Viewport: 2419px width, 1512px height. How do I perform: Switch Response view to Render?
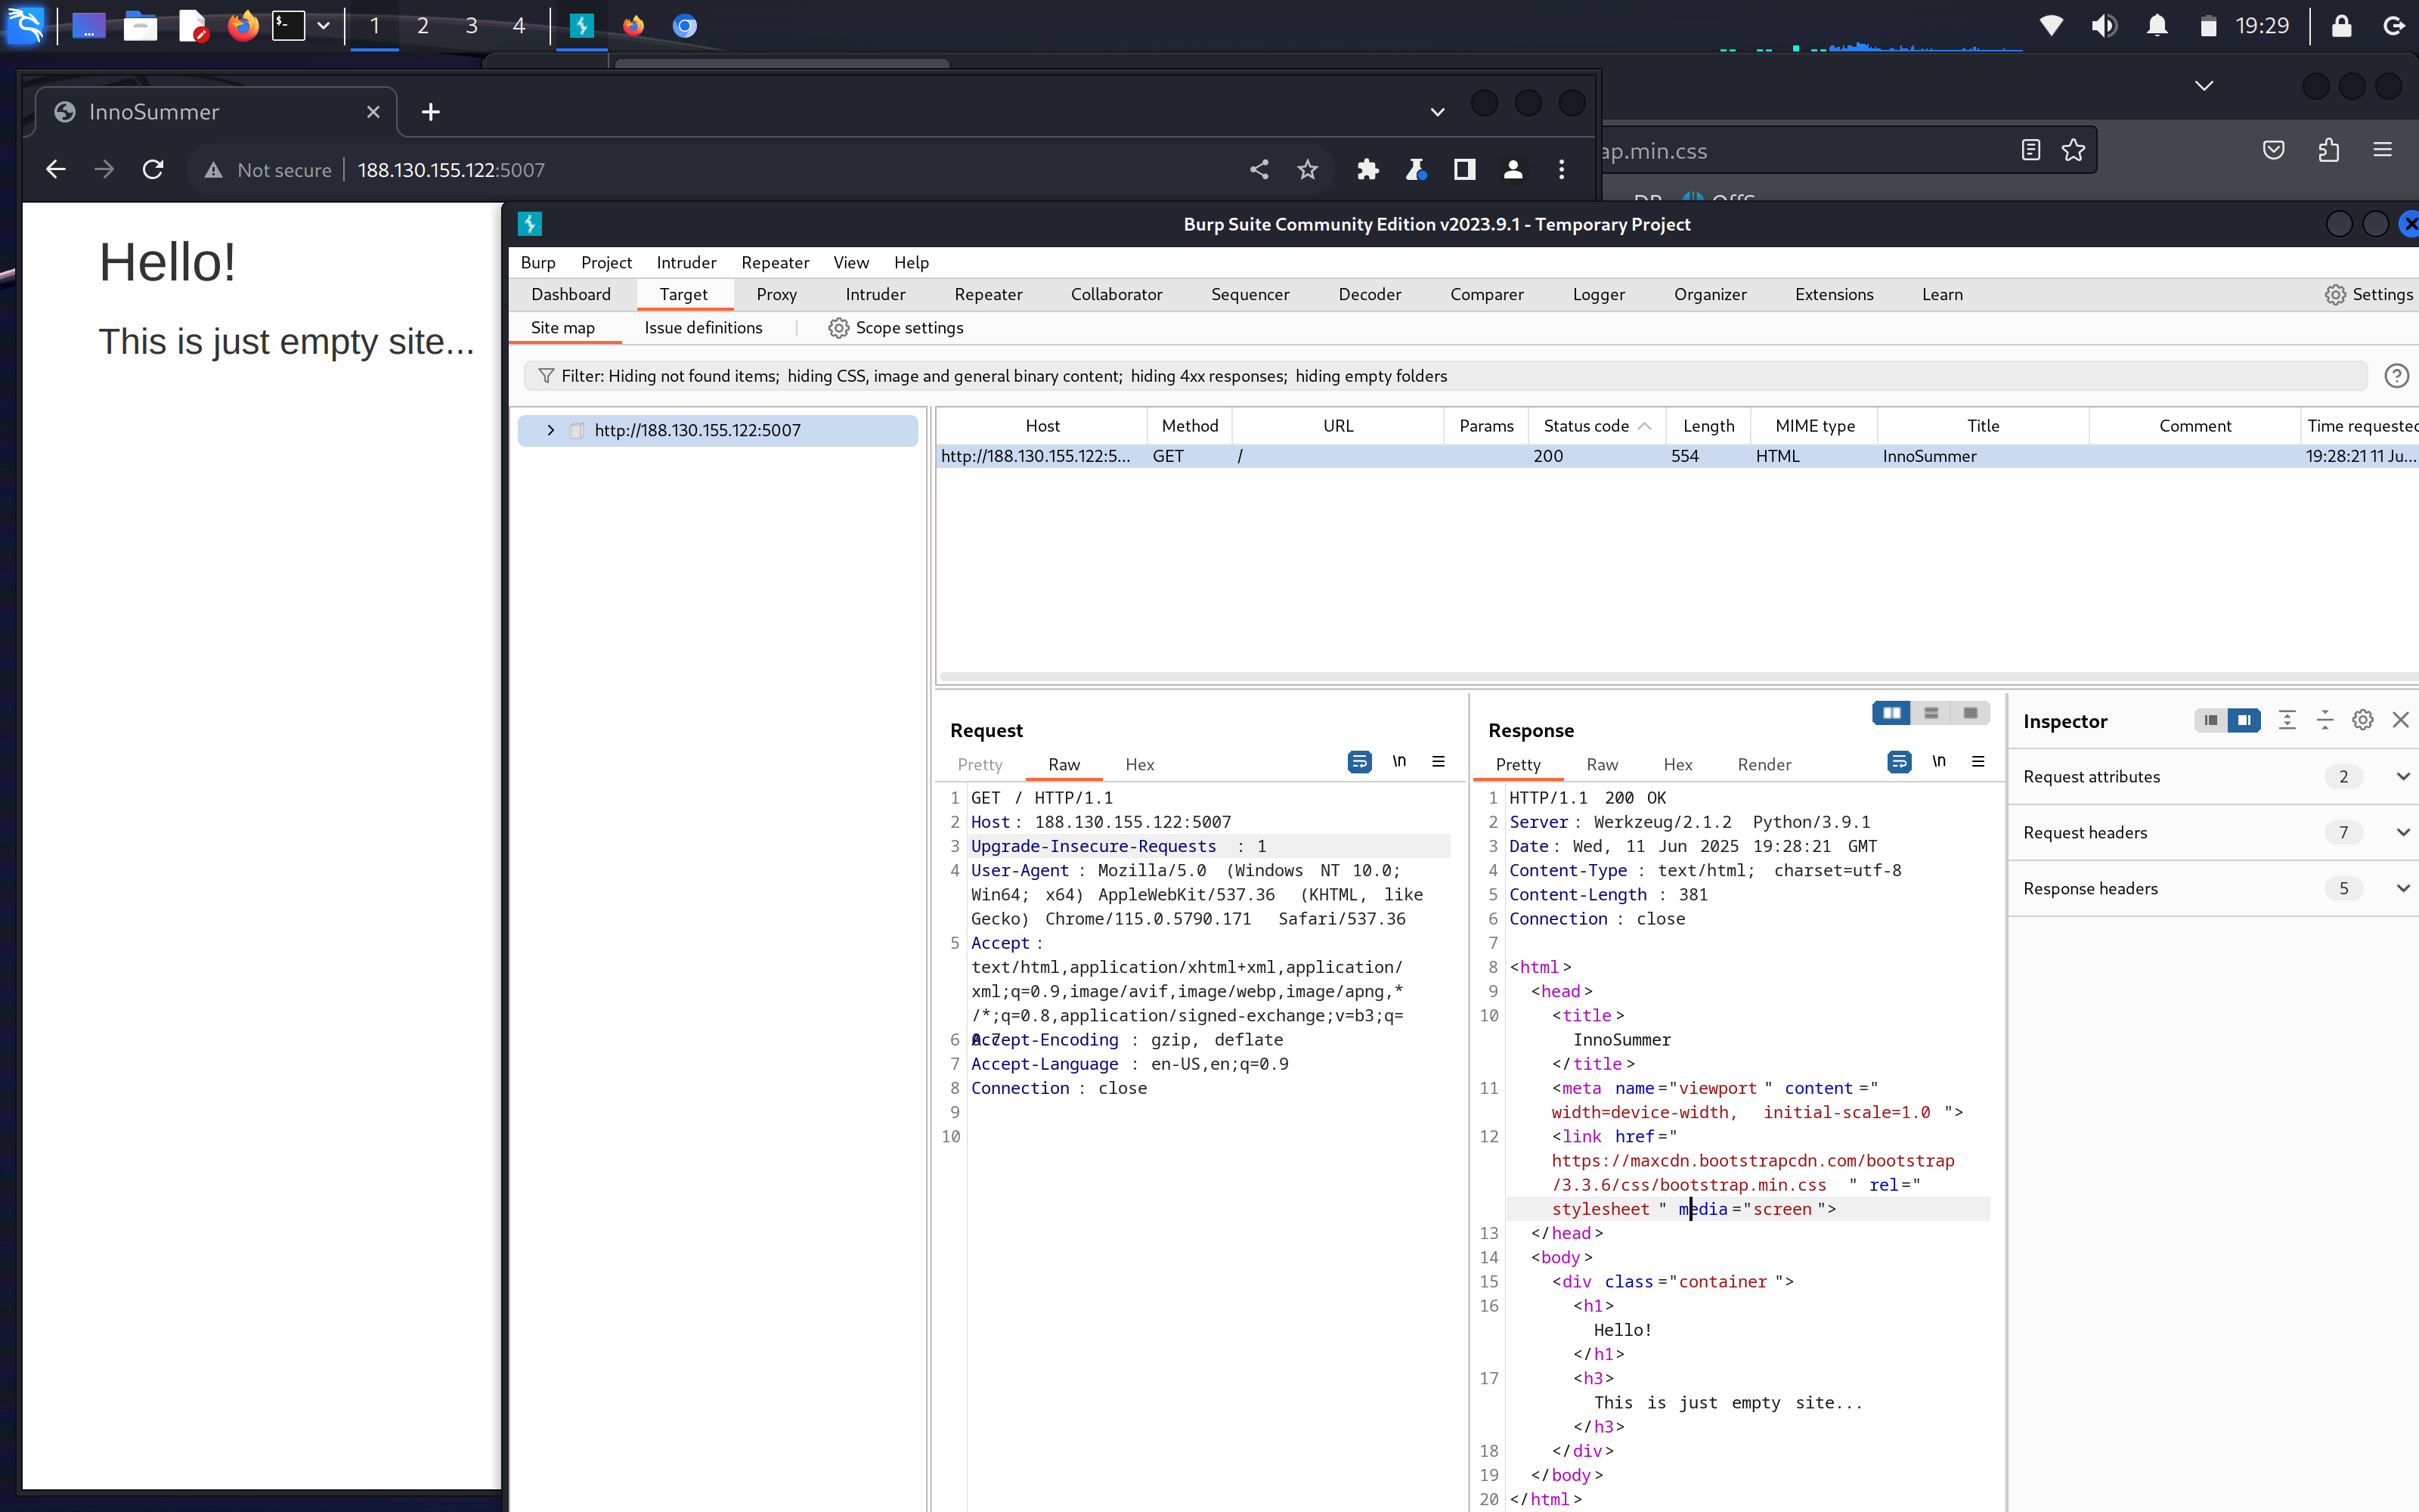pyautogui.click(x=1764, y=764)
